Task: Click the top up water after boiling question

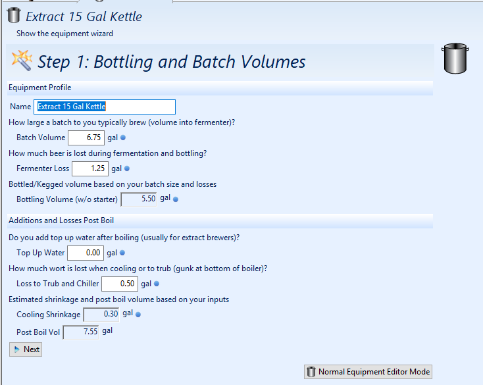Action: [124, 238]
